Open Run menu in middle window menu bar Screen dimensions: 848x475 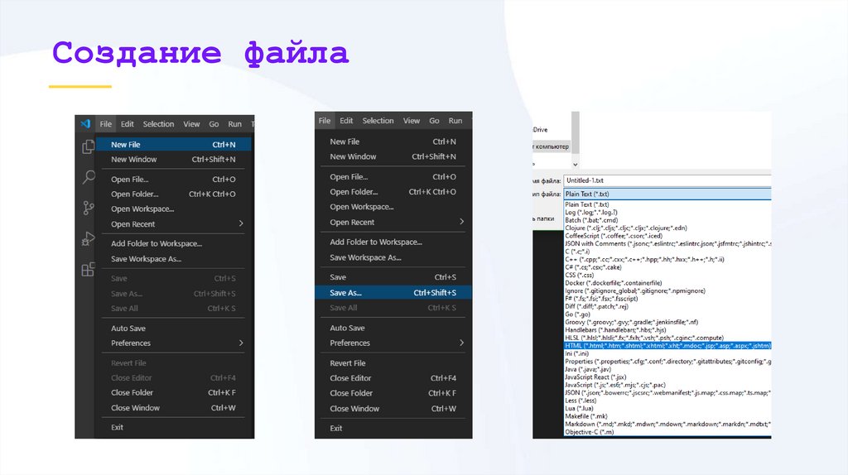pos(455,121)
